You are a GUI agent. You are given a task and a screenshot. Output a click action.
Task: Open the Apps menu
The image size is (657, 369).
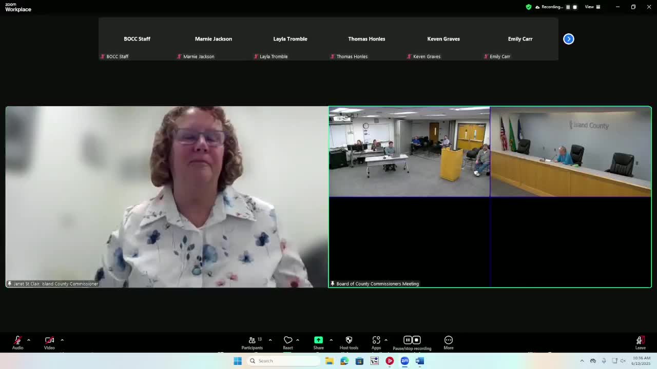coord(376,342)
